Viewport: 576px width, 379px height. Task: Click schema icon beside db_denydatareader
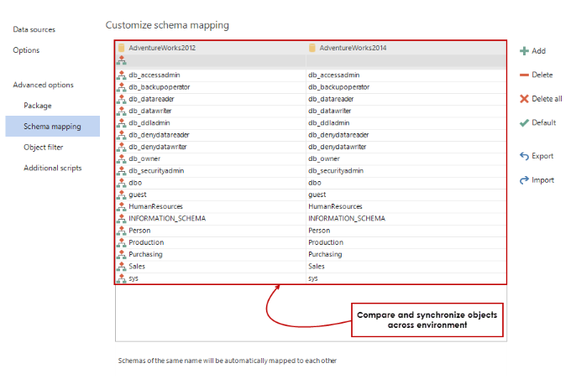(x=121, y=135)
